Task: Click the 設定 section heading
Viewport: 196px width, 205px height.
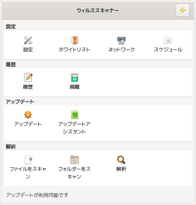Action: [11, 26]
